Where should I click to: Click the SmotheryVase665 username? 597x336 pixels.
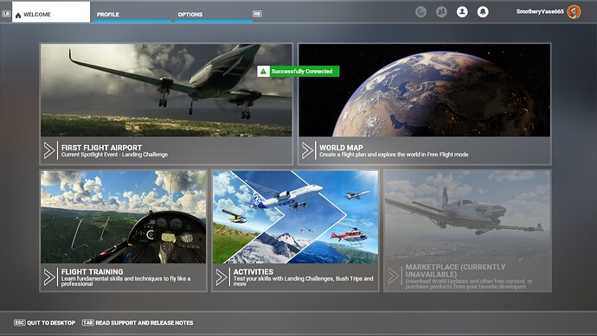tap(540, 11)
